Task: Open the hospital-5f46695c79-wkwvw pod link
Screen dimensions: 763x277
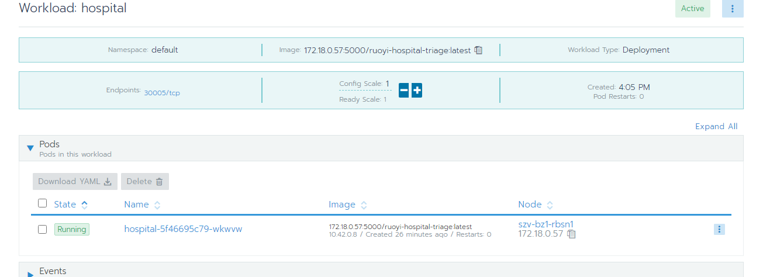Action: click(183, 229)
